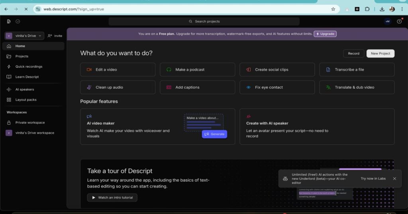Open Layout packs in sidebar
Image resolution: width=408 pixels, height=214 pixels.
click(33, 99)
